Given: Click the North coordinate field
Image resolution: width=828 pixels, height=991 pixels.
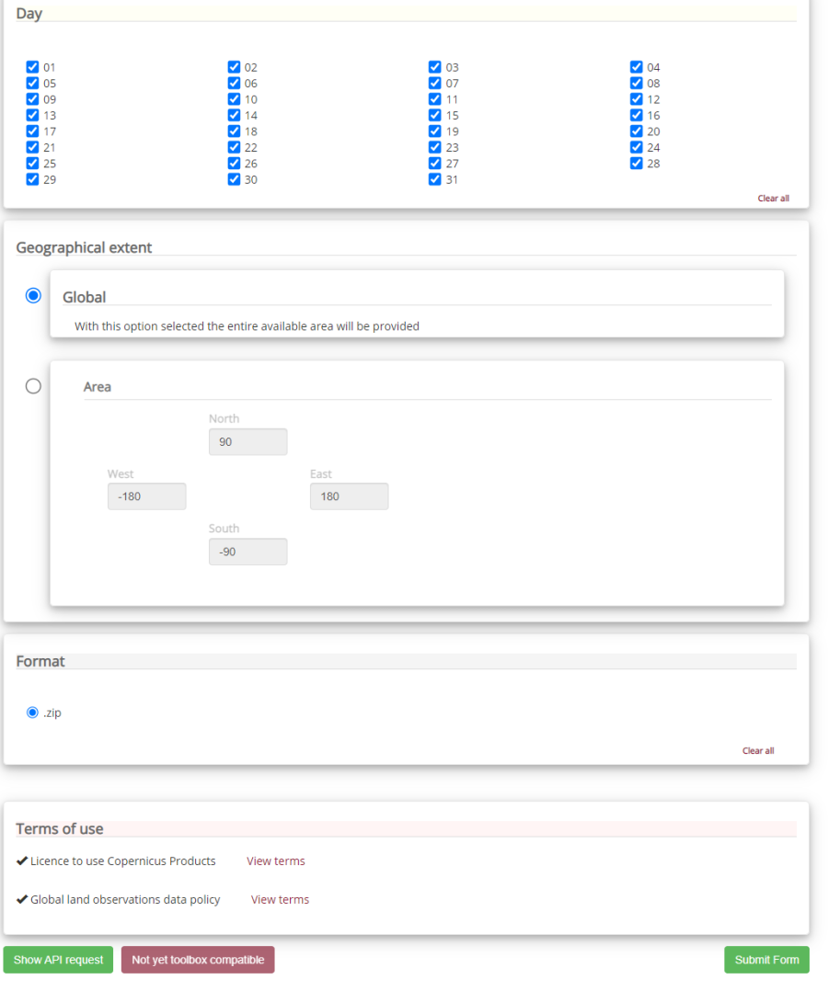Looking at the screenshot, I should coord(248,442).
